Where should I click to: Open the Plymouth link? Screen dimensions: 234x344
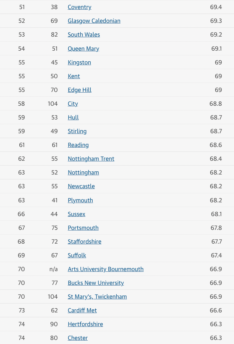pos(80,200)
